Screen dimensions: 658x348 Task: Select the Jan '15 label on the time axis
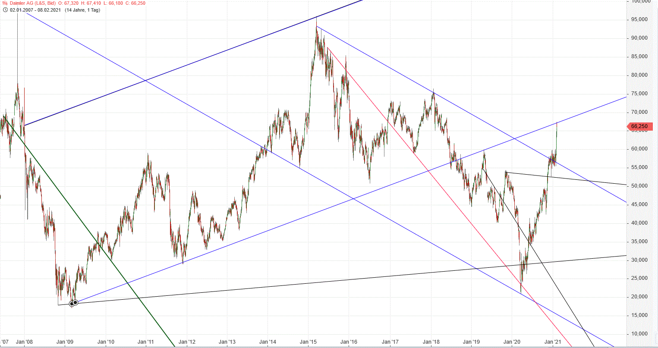tap(309, 341)
